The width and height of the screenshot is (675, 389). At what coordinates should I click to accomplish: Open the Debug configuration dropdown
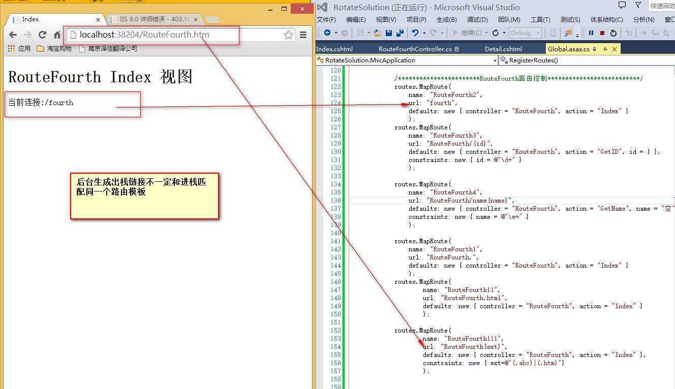(x=526, y=33)
